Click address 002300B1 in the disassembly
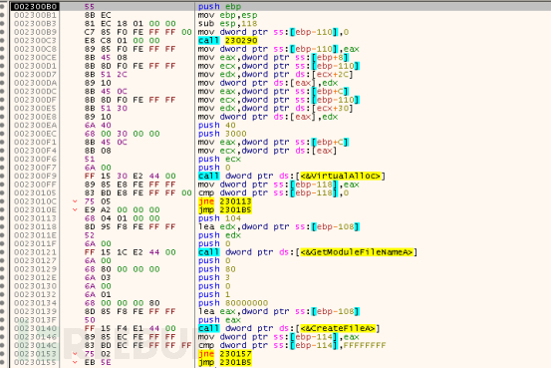The width and height of the screenshot is (552, 368). point(35,15)
